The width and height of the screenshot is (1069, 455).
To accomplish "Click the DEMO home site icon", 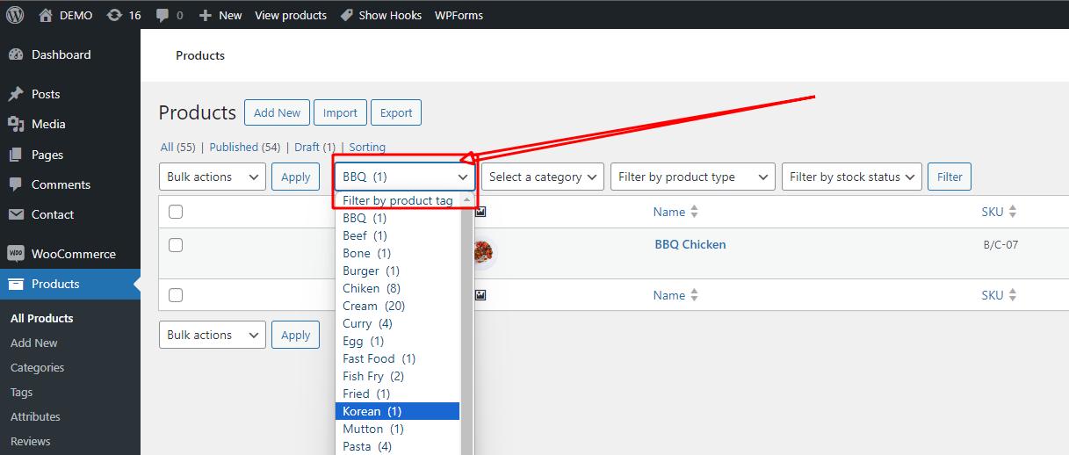I will 47,15.
